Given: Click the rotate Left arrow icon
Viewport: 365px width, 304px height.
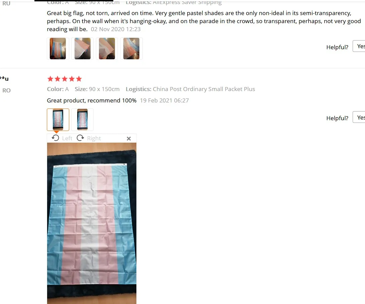Looking at the screenshot, I should point(55,138).
